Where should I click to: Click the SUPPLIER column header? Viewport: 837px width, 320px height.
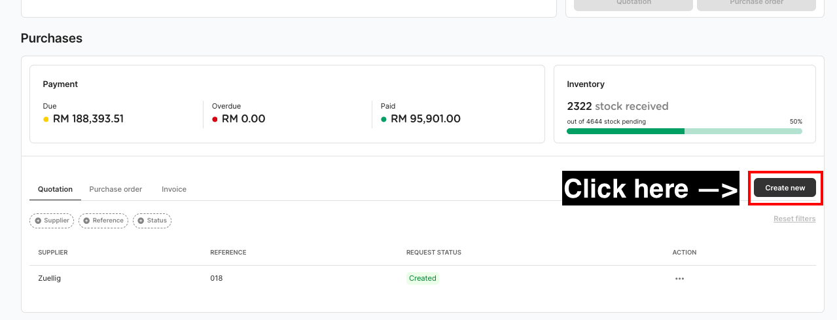(53, 253)
